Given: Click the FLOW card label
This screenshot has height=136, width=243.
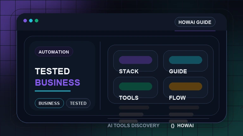Looking at the screenshot, I should pos(177,98).
